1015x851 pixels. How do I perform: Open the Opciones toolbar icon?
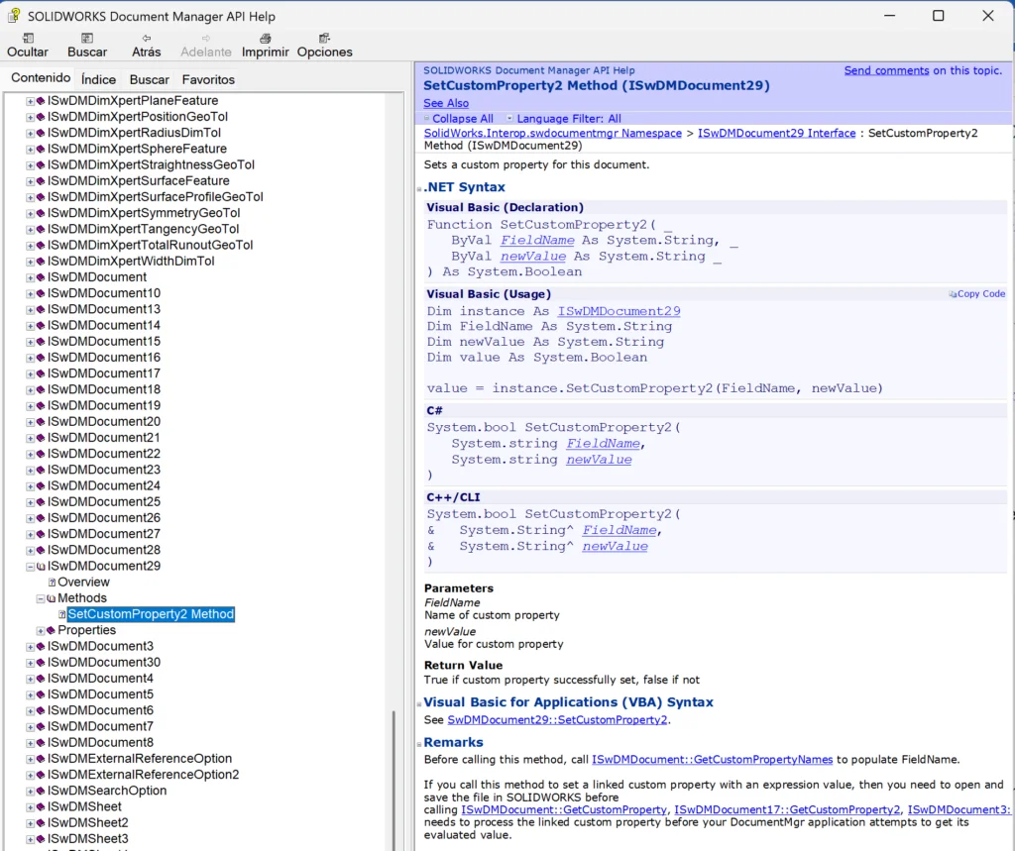pos(324,39)
